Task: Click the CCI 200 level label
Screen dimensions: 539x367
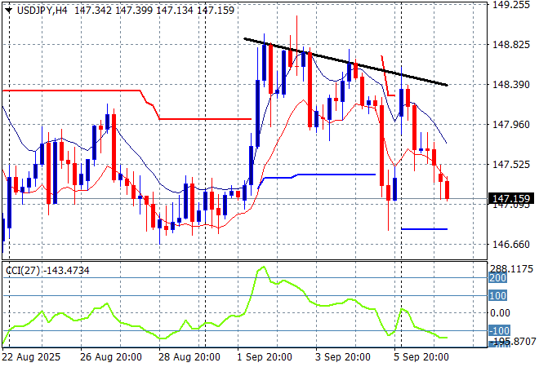Action: pos(498,278)
